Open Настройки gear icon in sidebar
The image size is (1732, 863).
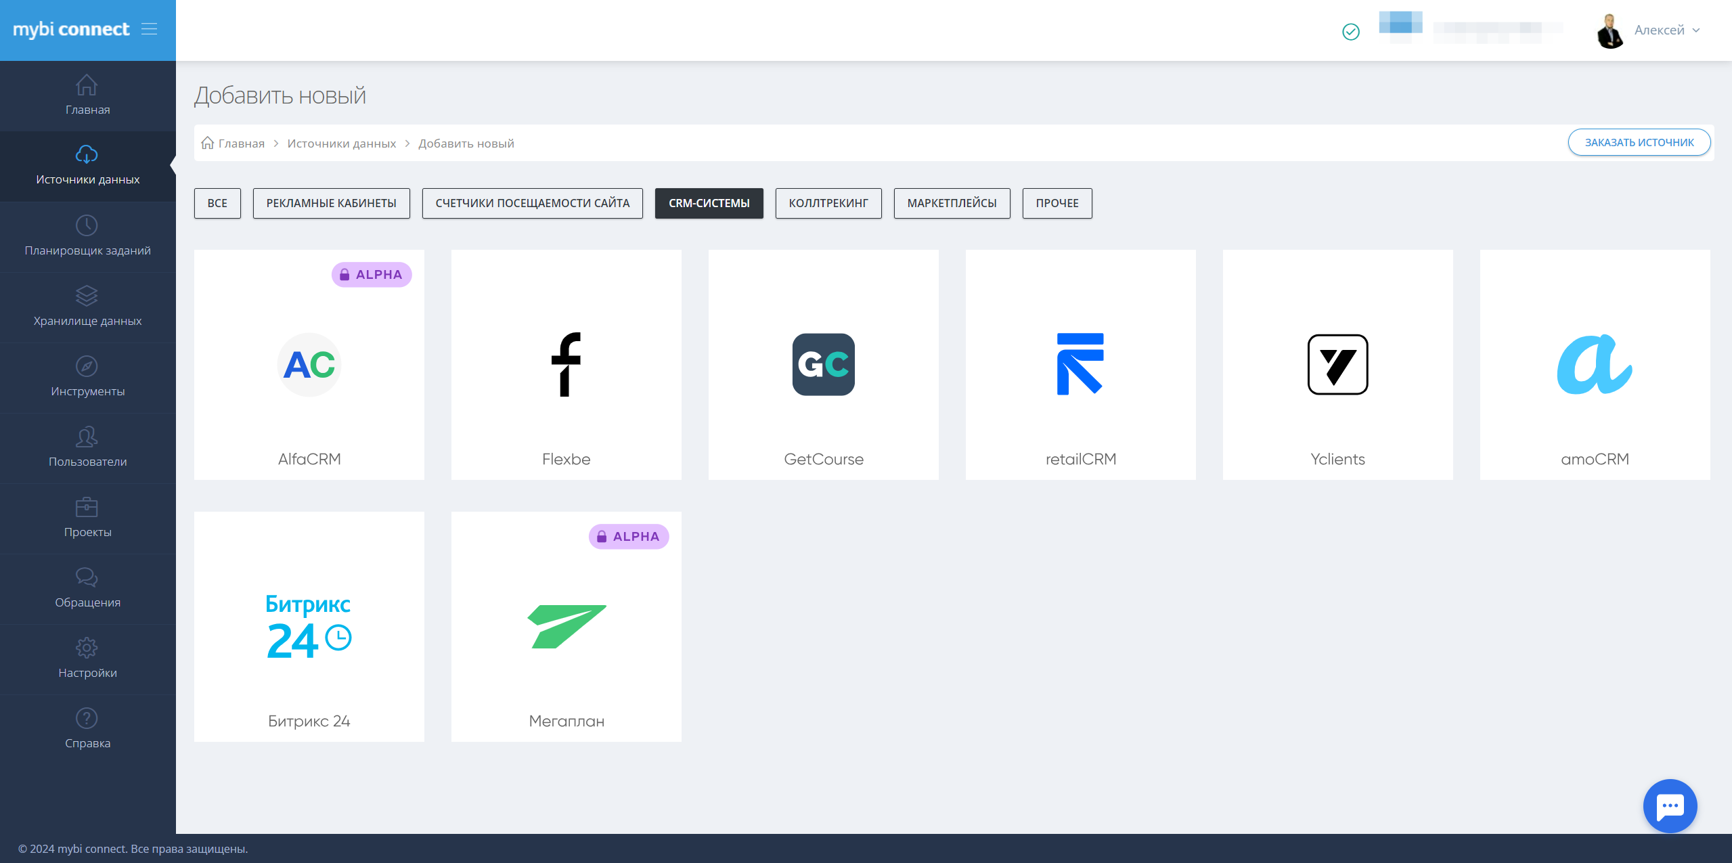87,648
